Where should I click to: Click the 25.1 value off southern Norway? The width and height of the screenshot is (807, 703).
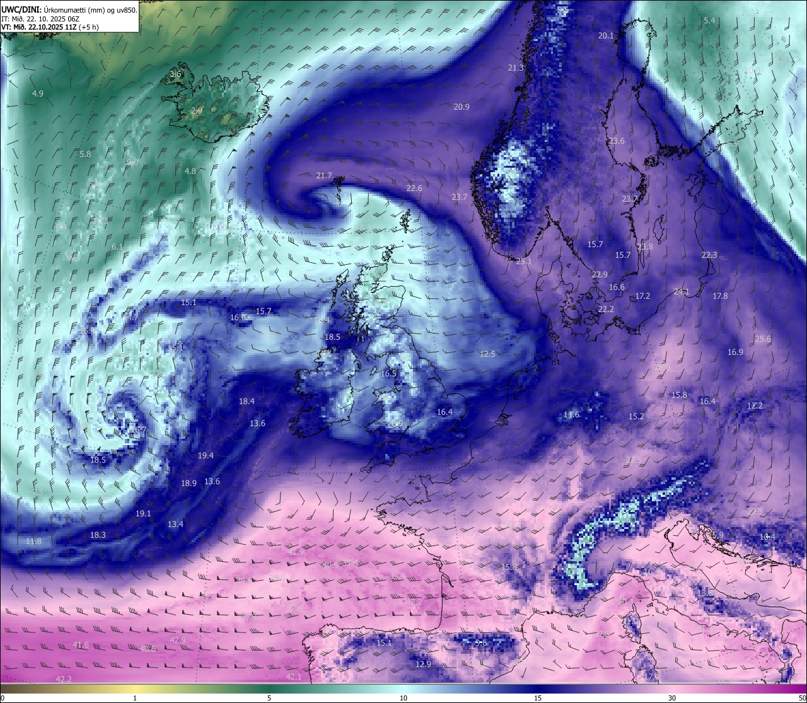(x=524, y=261)
